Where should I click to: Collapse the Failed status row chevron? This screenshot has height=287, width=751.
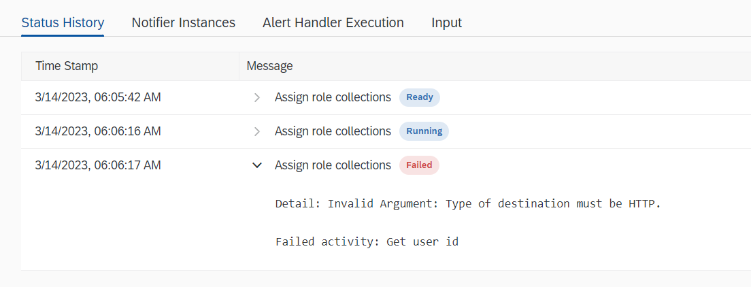click(256, 165)
